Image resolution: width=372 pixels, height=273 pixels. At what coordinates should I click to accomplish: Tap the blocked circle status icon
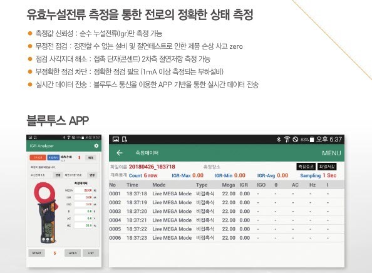coord(295,139)
